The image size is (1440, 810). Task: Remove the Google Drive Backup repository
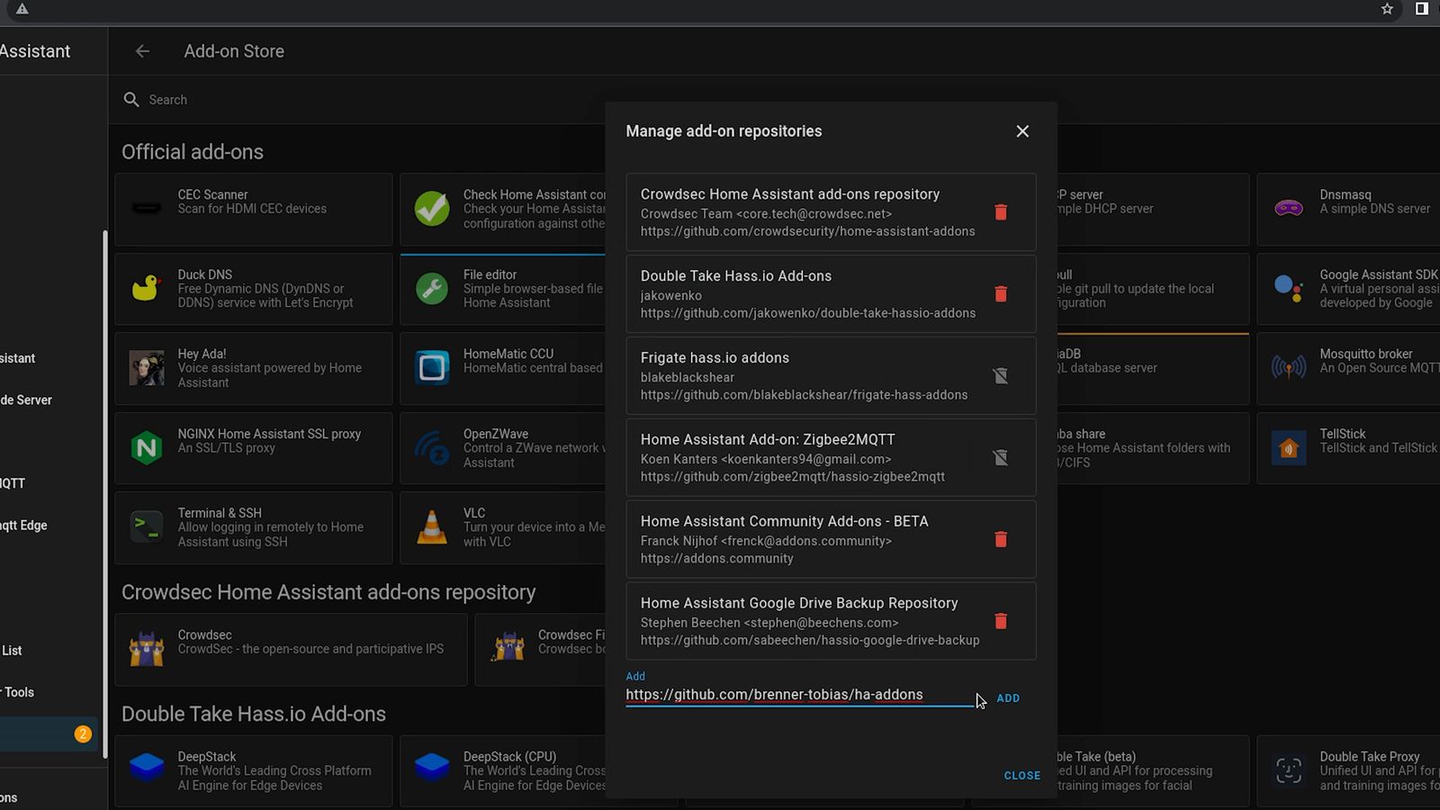pyautogui.click(x=1000, y=622)
